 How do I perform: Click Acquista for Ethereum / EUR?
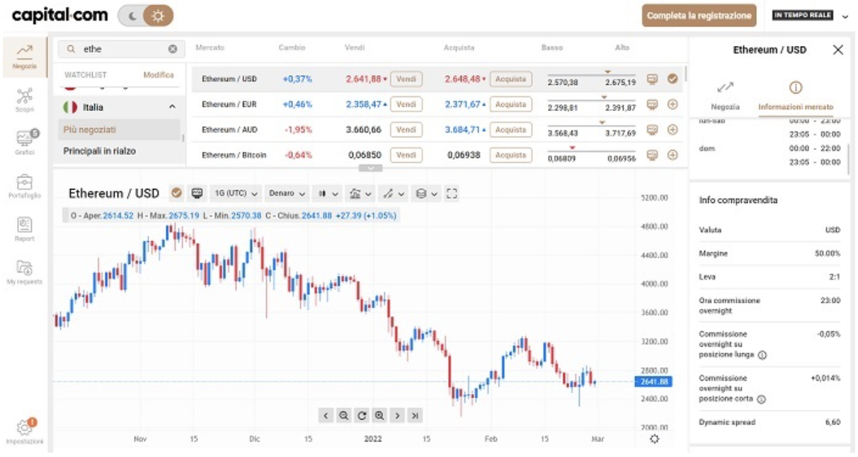(510, 105)
